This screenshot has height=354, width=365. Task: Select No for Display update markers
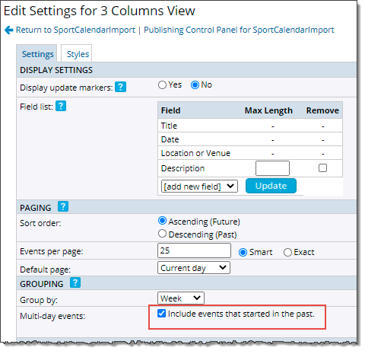tap(195, 85)
